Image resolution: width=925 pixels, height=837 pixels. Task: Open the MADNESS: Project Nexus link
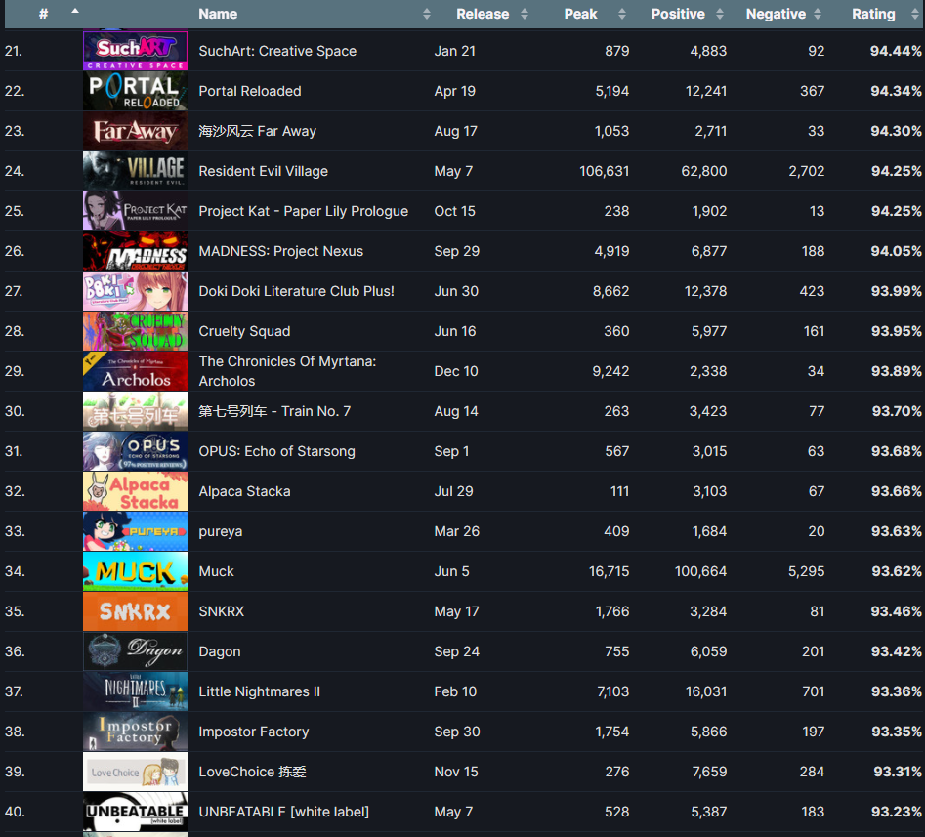[x=280, y=251]
